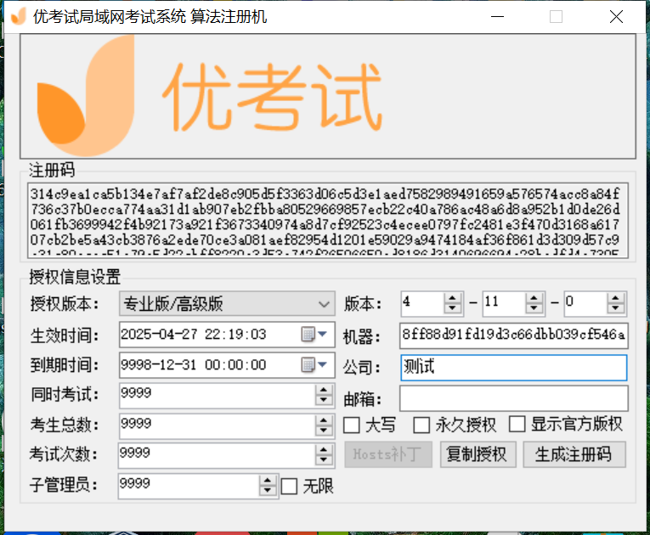Minimize the 算法注册机 window

coord(497,17)
